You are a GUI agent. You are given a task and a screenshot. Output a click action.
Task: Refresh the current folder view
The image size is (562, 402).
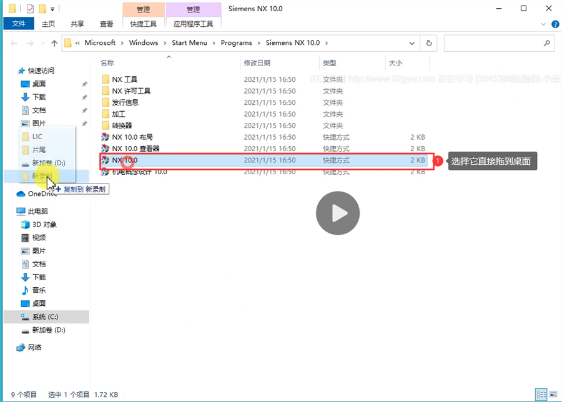(x=428, y=43)
